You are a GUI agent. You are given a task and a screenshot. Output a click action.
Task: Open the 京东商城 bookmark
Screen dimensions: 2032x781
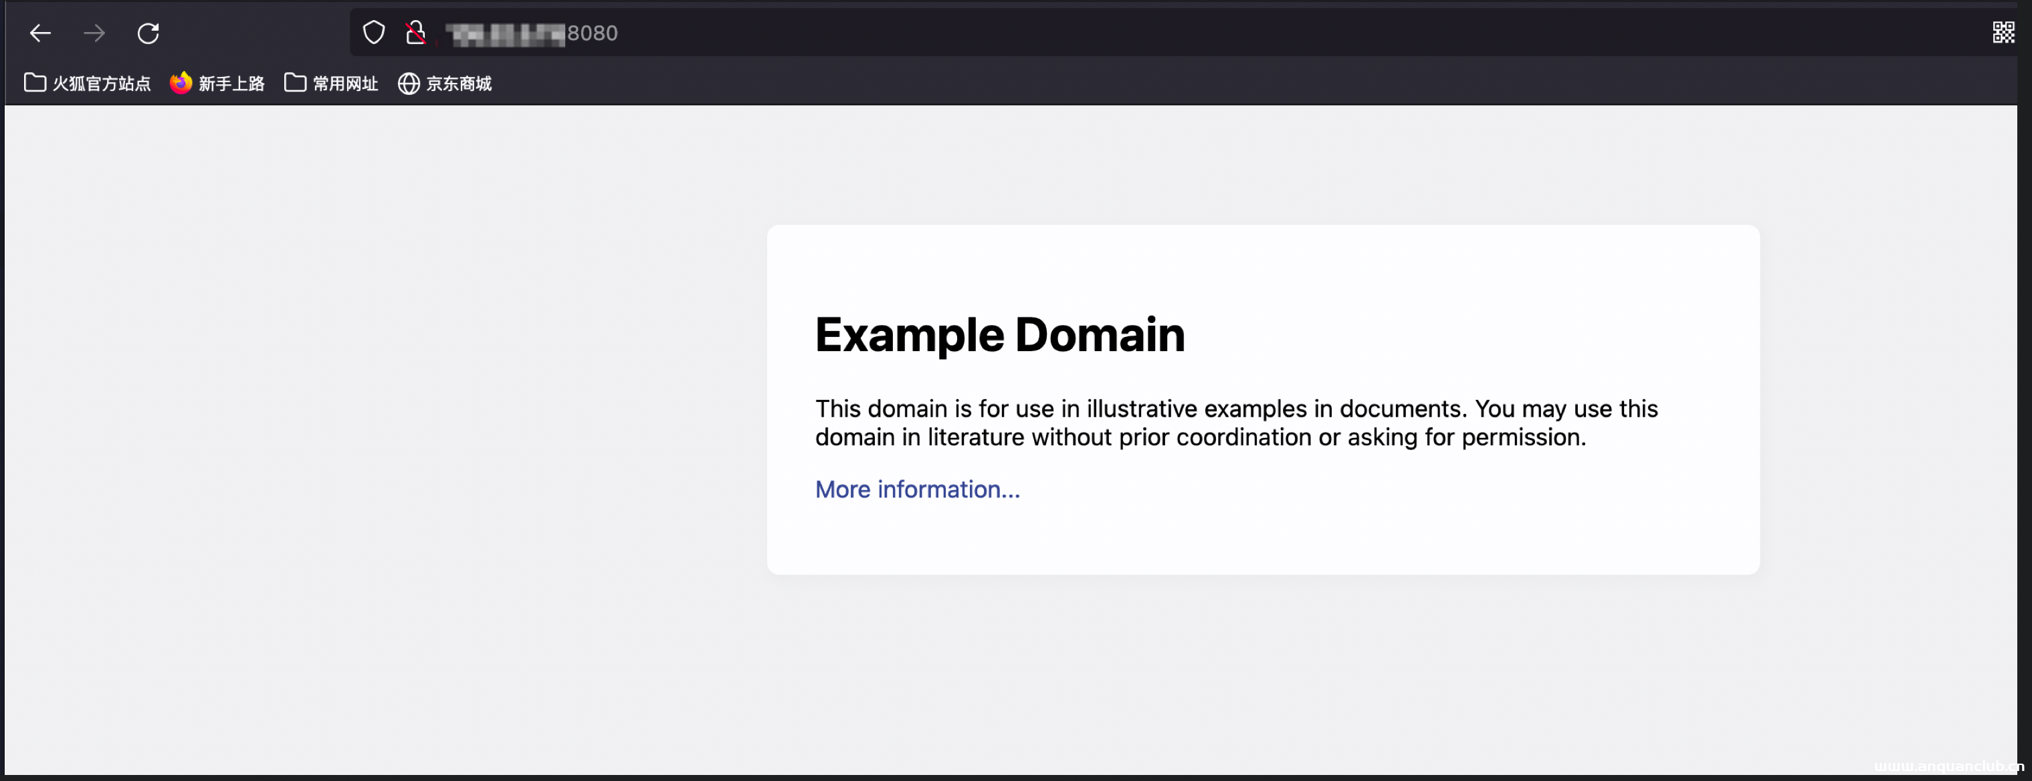(x=458, y=84)
